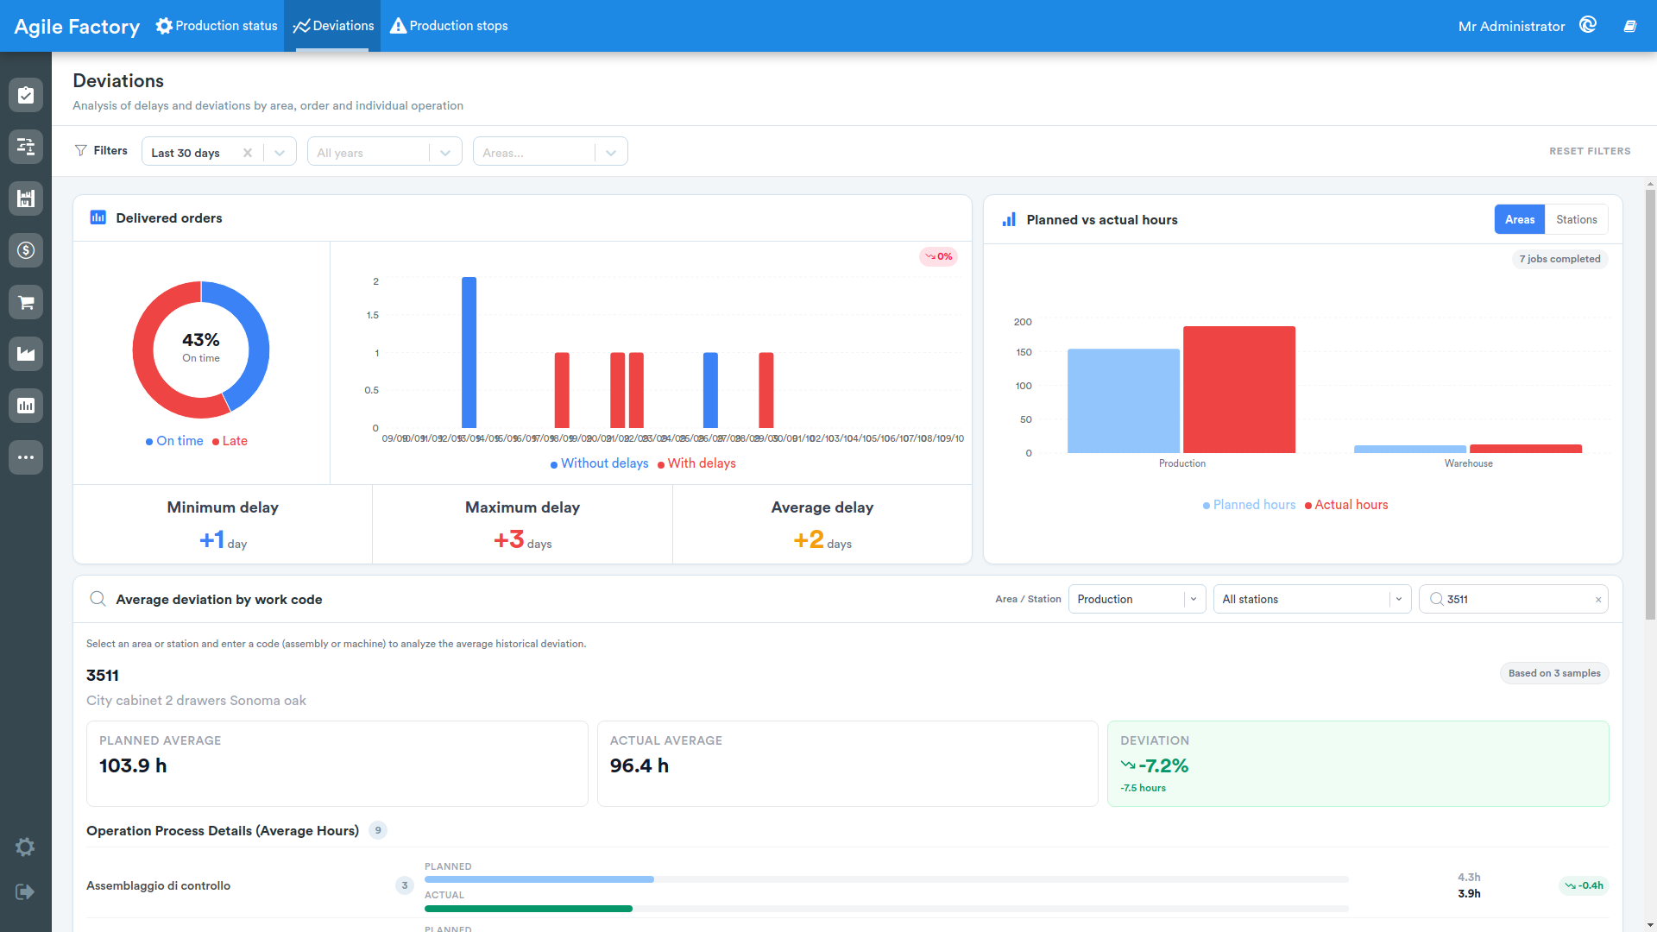Image resolution: width=1657 pixels, height=932 pixels.
Task: Click the Delivered orders chart icon
Action: pyautogui.click(x=98, y=217)
